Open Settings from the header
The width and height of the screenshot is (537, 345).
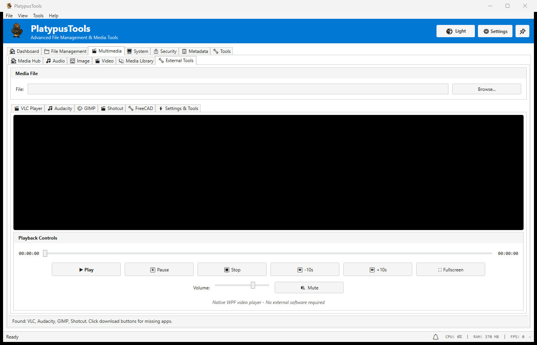[x=495, y=31]
